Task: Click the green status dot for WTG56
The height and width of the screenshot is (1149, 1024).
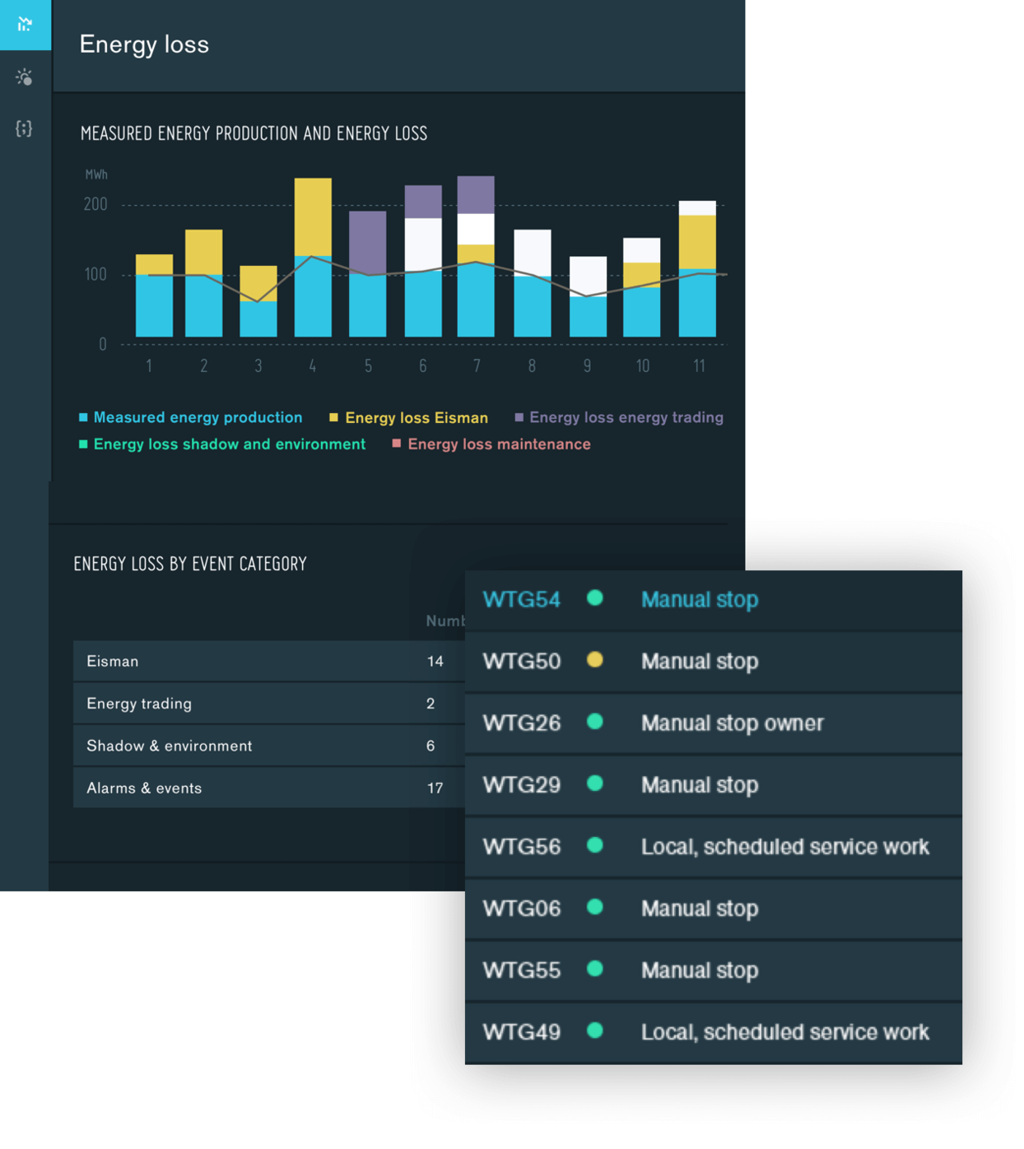Action: click(x=594, y=845)
